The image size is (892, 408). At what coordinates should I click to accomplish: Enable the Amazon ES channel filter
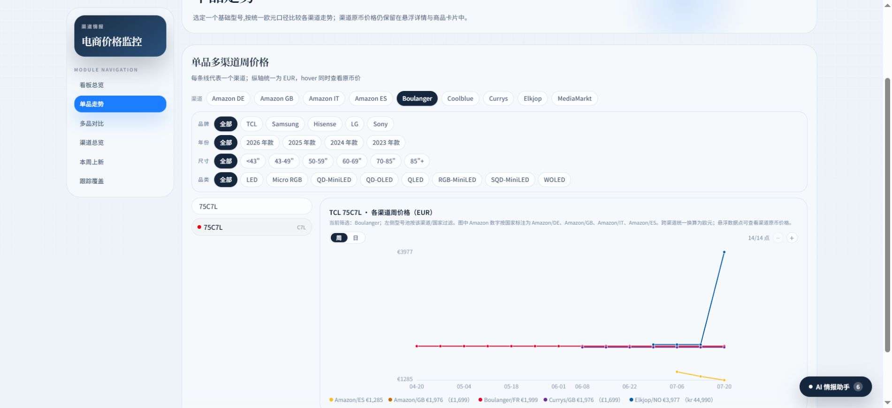click(x=371, y=98)
